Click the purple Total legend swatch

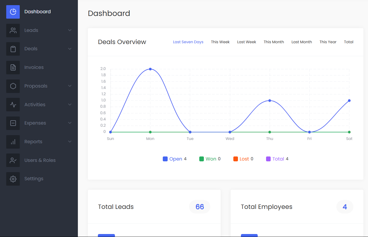point(268,159)
